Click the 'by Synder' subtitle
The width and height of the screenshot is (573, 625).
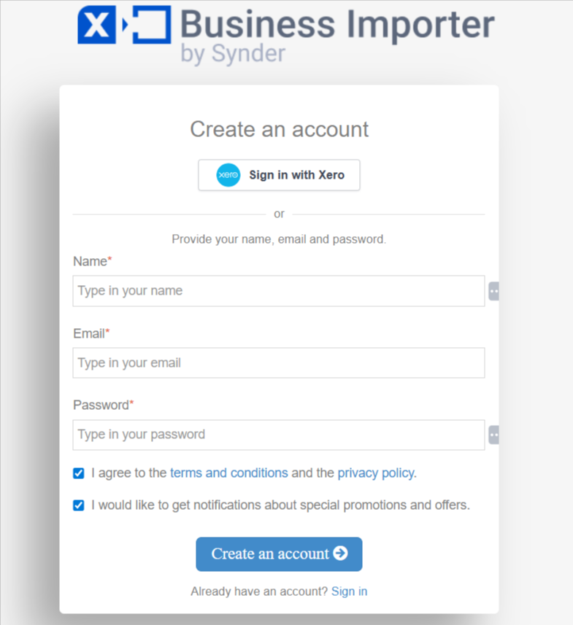233,55
